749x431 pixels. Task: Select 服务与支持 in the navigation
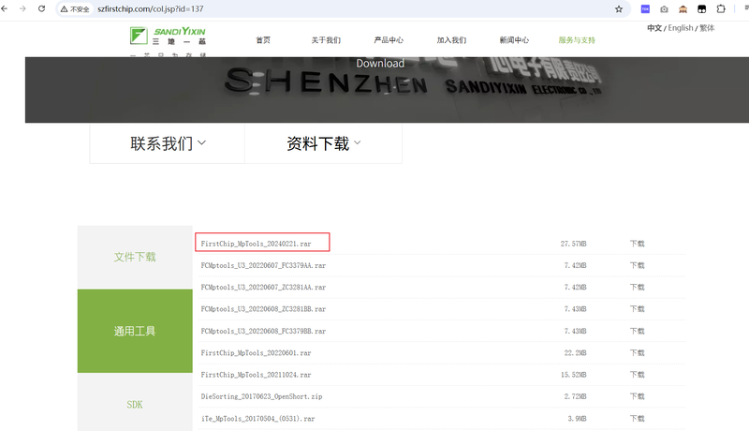click(577, 40)
